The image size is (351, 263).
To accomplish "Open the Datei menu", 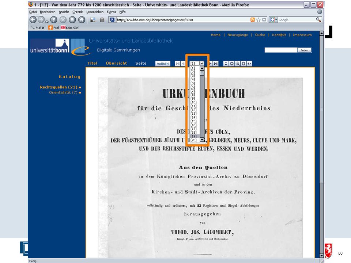I will (33, 12).
